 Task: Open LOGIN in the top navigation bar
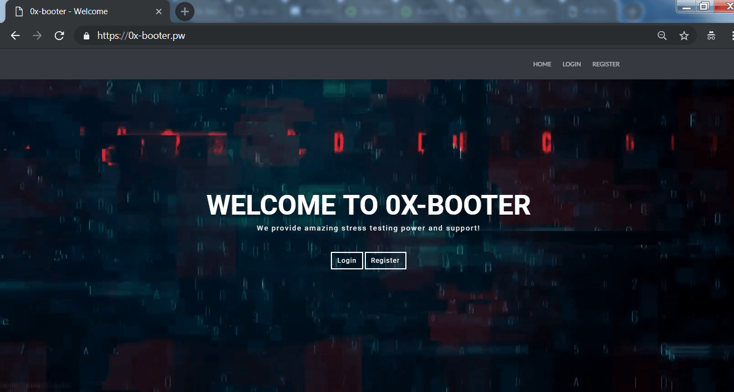click(571, 65)
